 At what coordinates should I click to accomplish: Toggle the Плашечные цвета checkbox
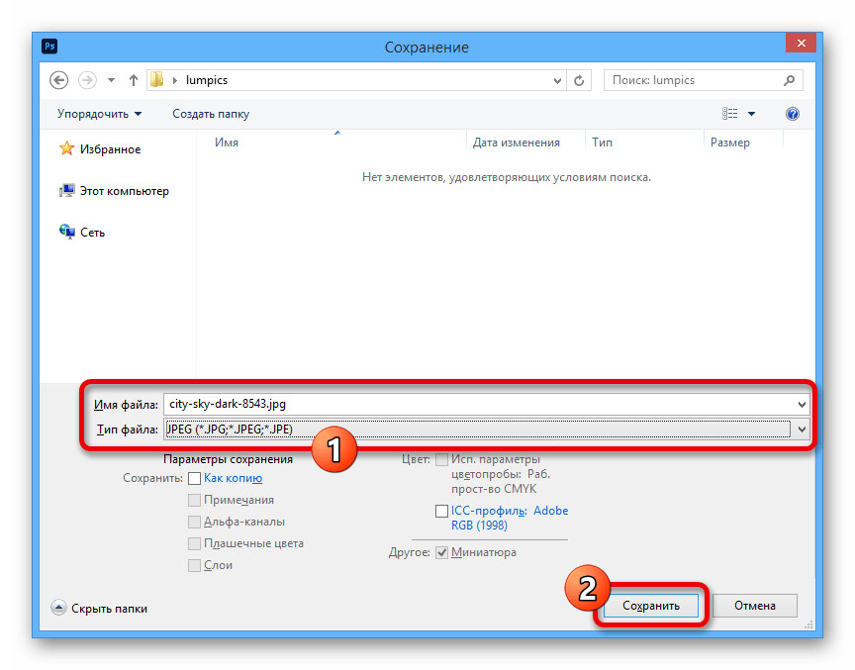194,544
